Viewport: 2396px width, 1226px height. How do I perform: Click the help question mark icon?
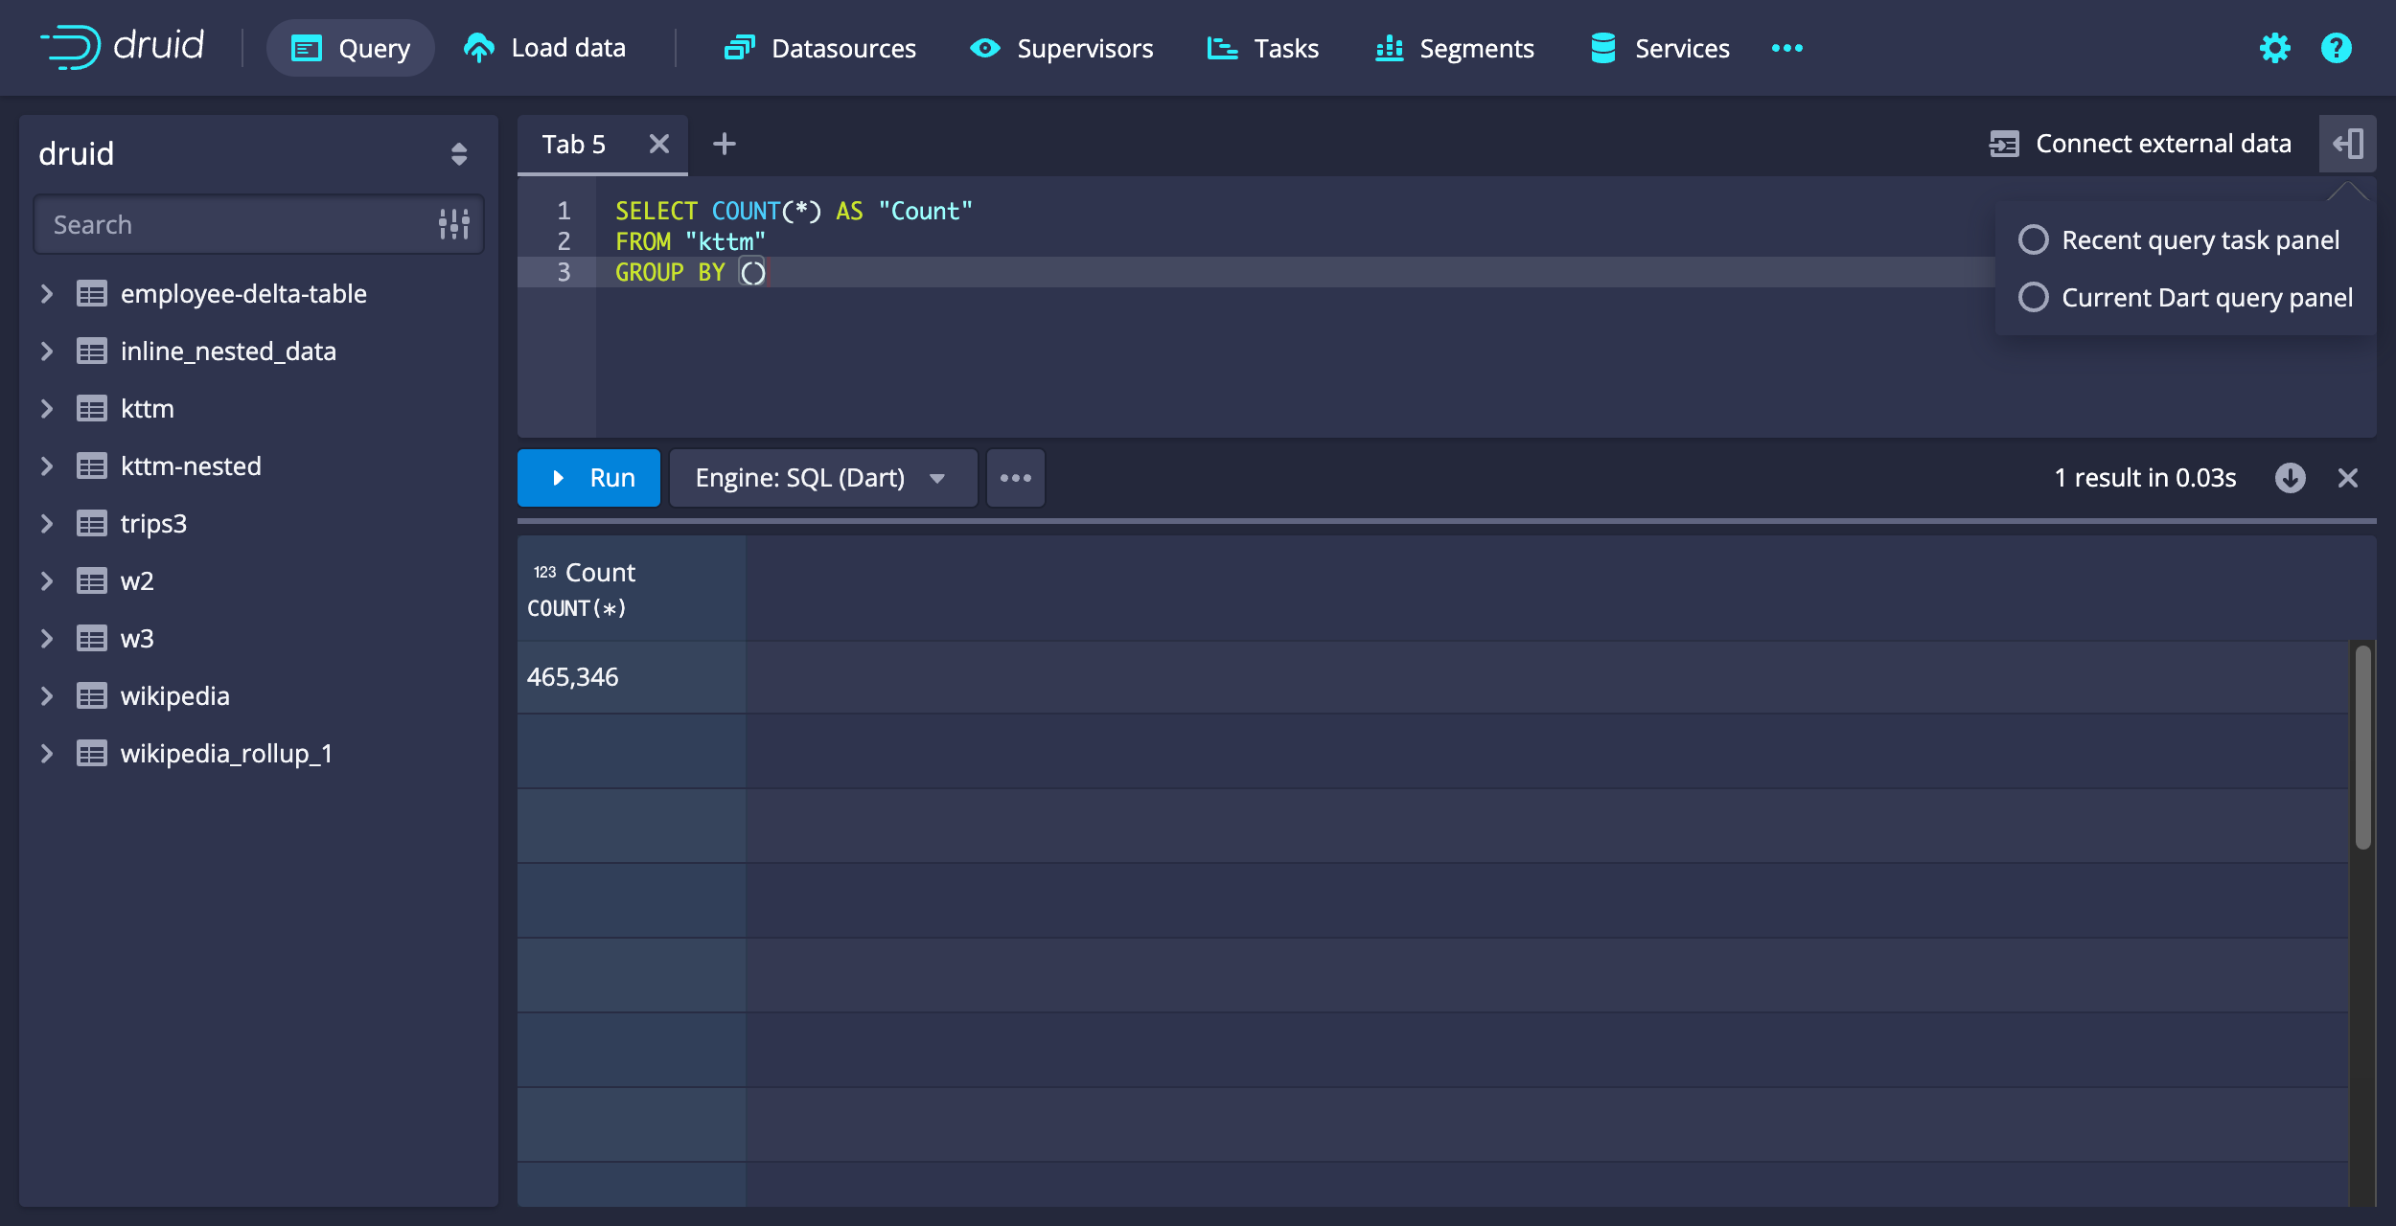coord(2336,48)
